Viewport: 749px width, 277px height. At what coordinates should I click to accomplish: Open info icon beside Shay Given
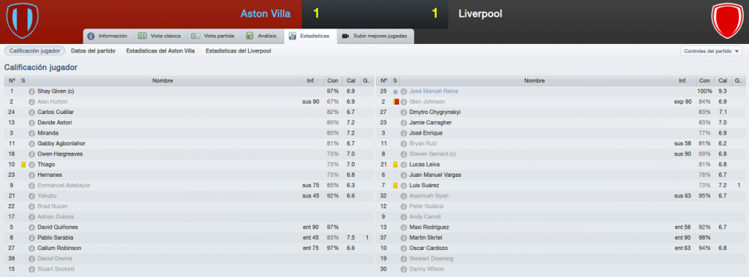coord(31,91)
